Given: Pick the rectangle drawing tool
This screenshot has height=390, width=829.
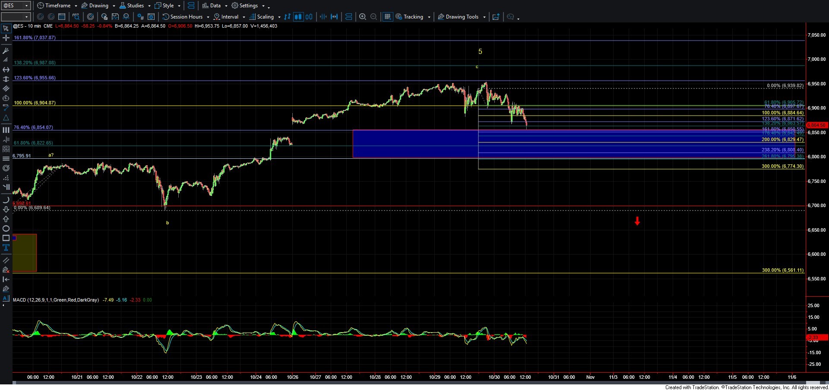Looking at the screenshot, I should point(6,238).
